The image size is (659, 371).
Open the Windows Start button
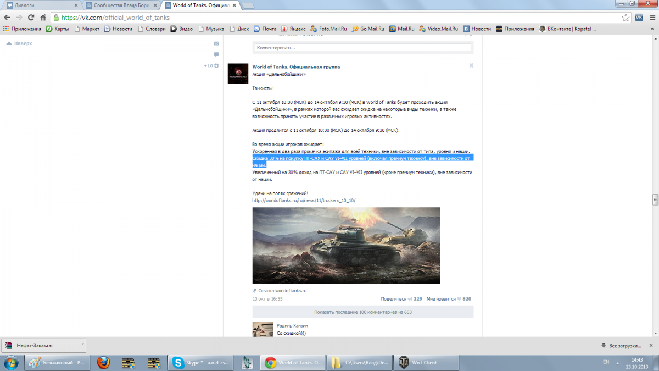click(11, 362)
